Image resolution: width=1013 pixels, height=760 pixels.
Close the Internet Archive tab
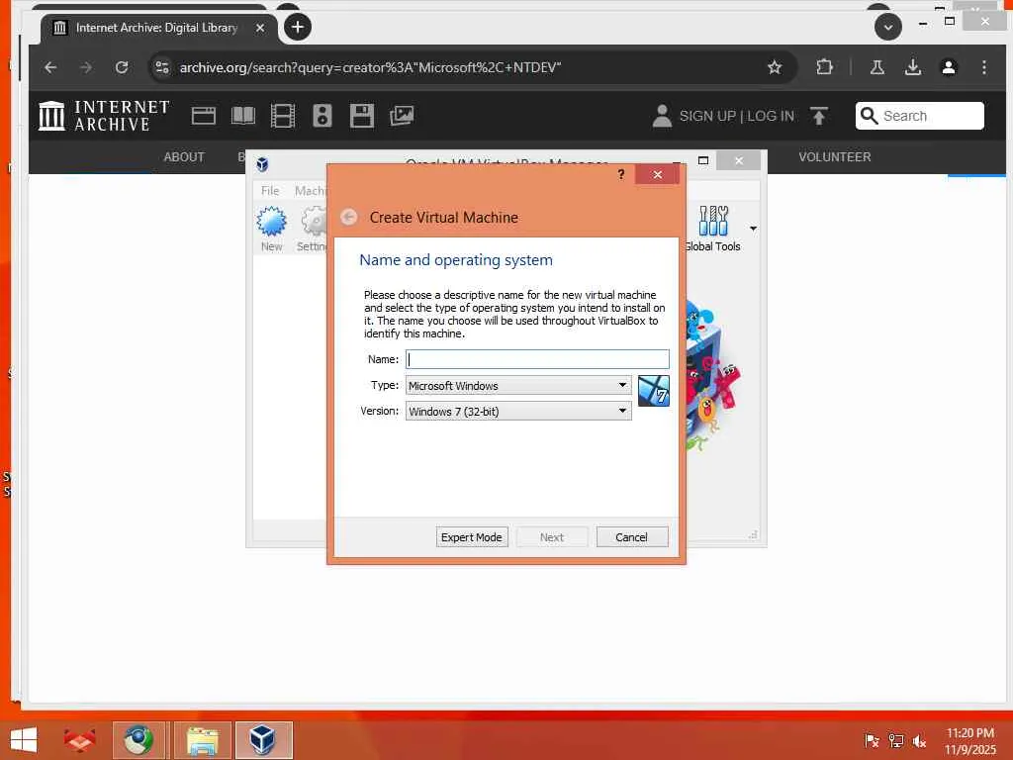point(260,28)
